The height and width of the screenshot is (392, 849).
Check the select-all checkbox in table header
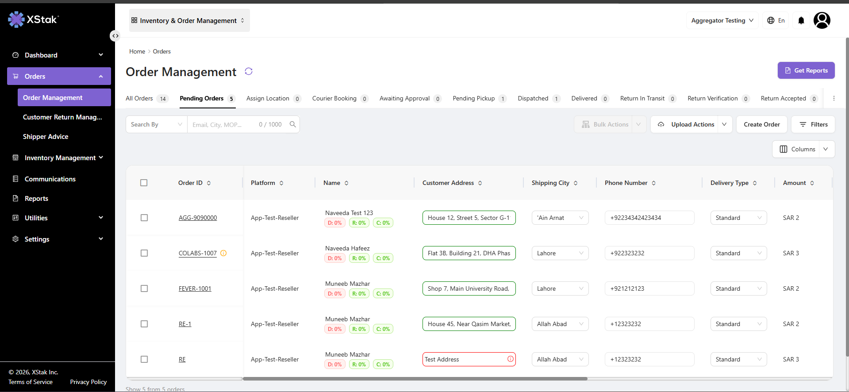point(144,183)
